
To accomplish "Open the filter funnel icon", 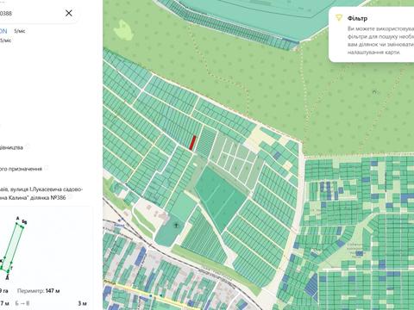I will click(x=339, y=18).
